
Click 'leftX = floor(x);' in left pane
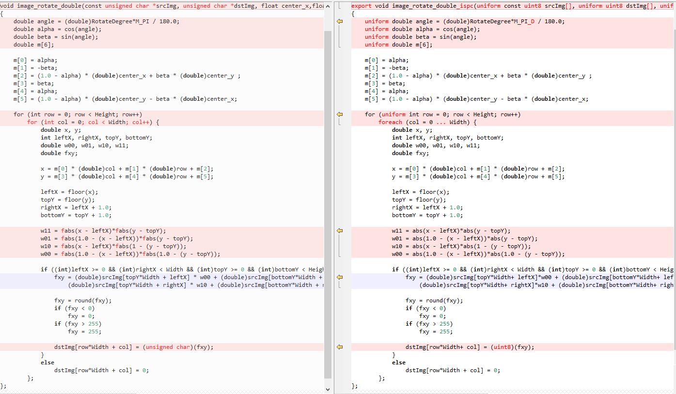69,192
